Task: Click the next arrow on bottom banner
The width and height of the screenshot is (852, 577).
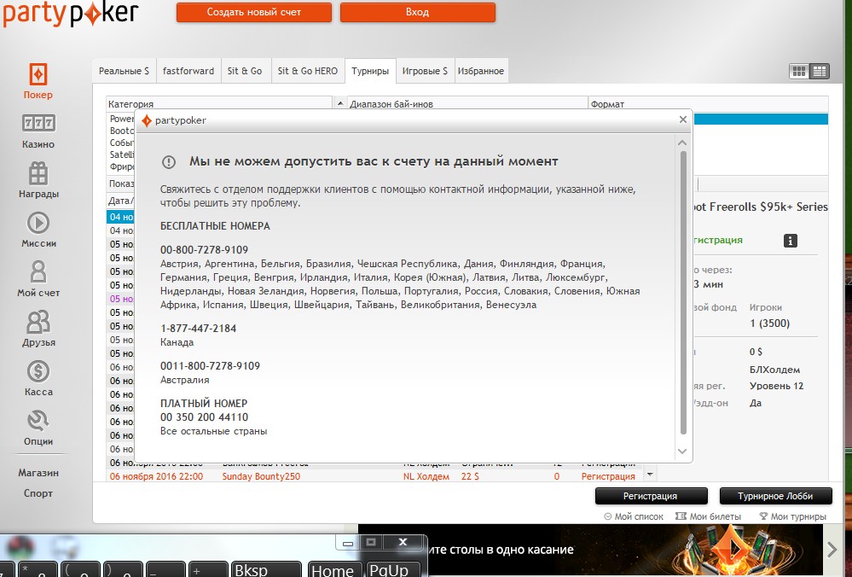Action: (832, 550)
